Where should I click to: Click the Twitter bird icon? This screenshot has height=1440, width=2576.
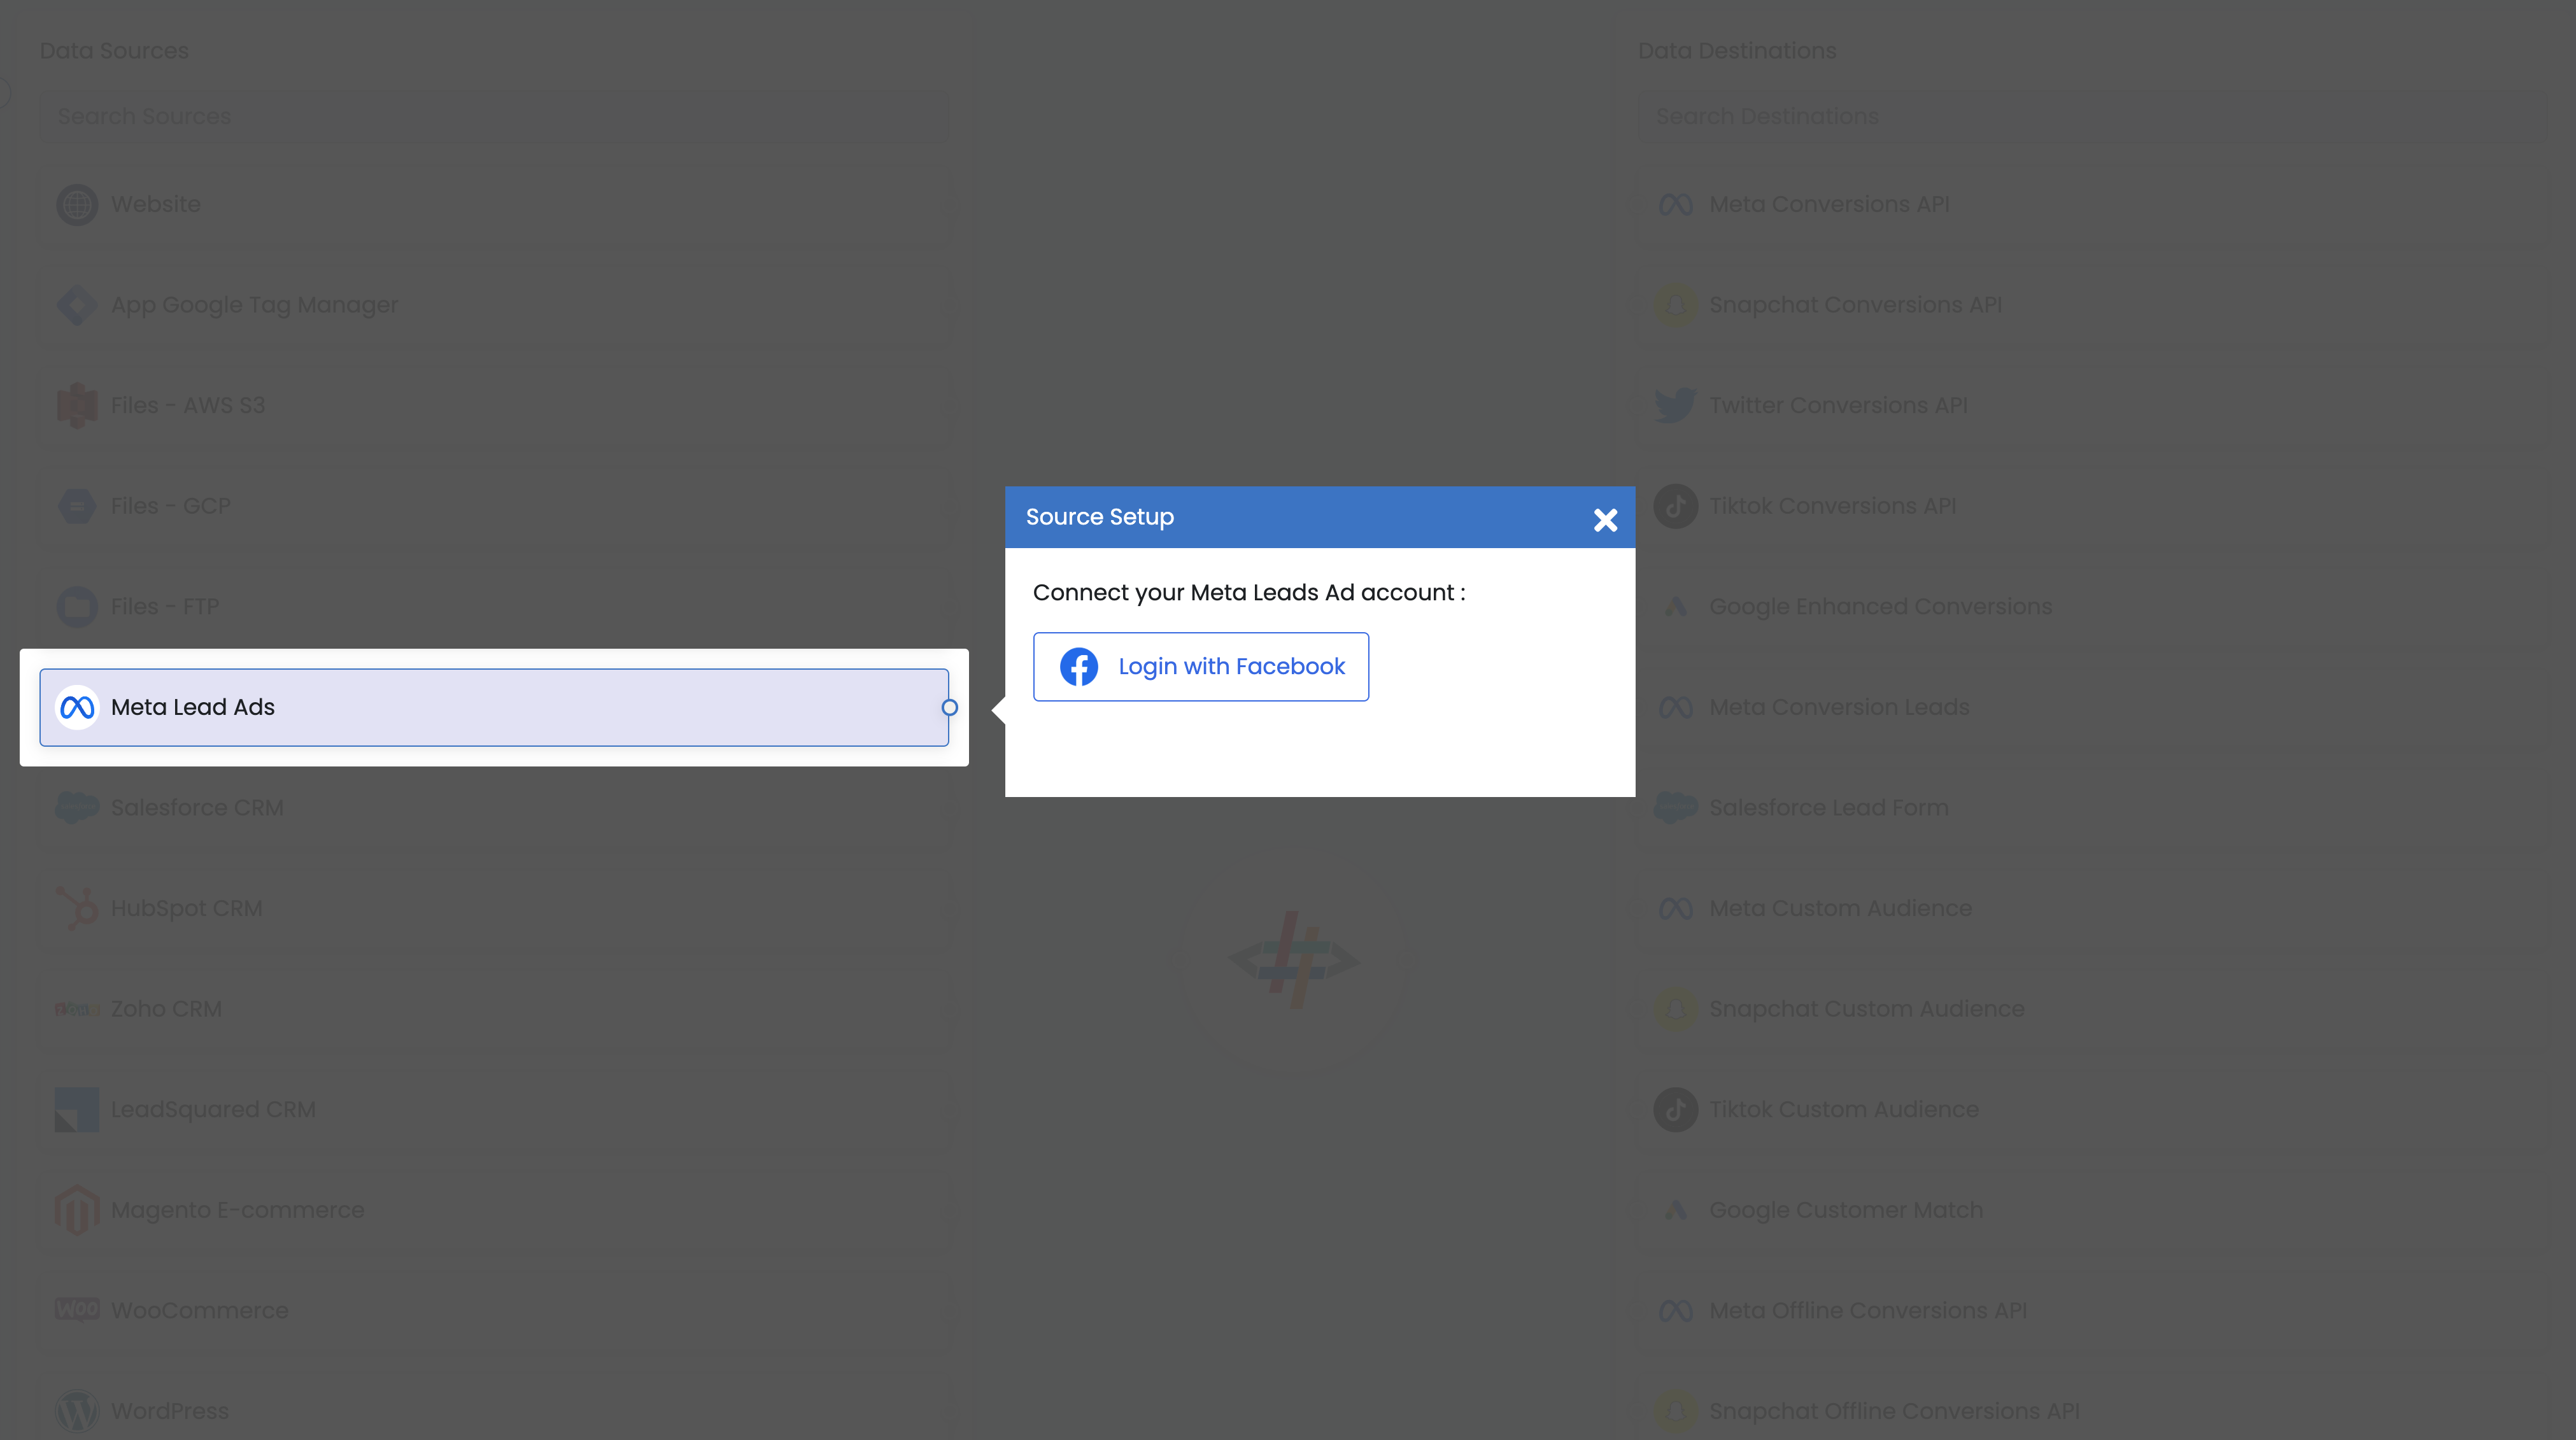click(1675, 405)
